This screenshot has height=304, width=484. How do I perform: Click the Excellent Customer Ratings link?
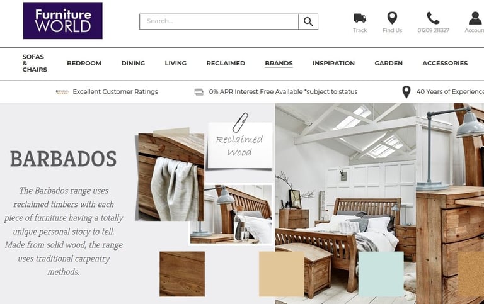(115, 91)
